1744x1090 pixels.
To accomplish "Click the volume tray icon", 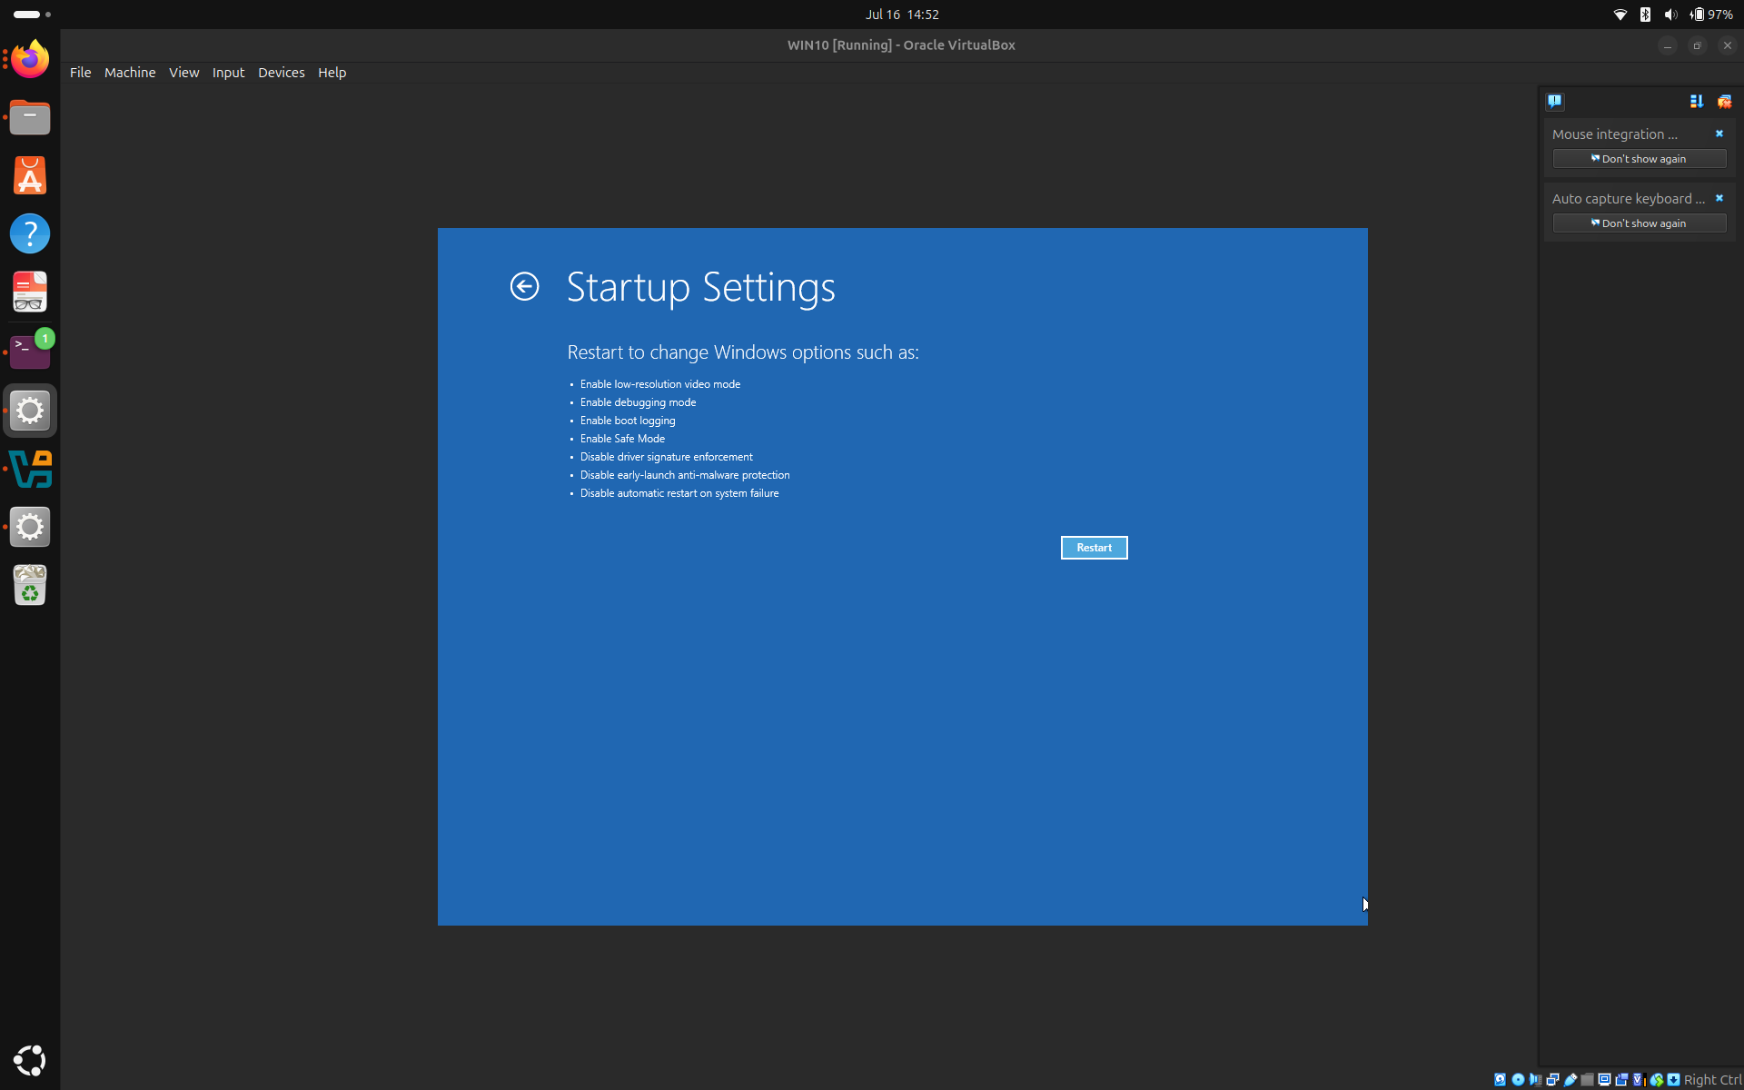I will pos(1670,15).
